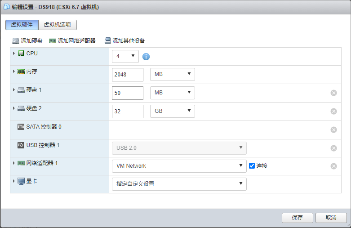Switch to the 虚拟机选项 tab

58,25
